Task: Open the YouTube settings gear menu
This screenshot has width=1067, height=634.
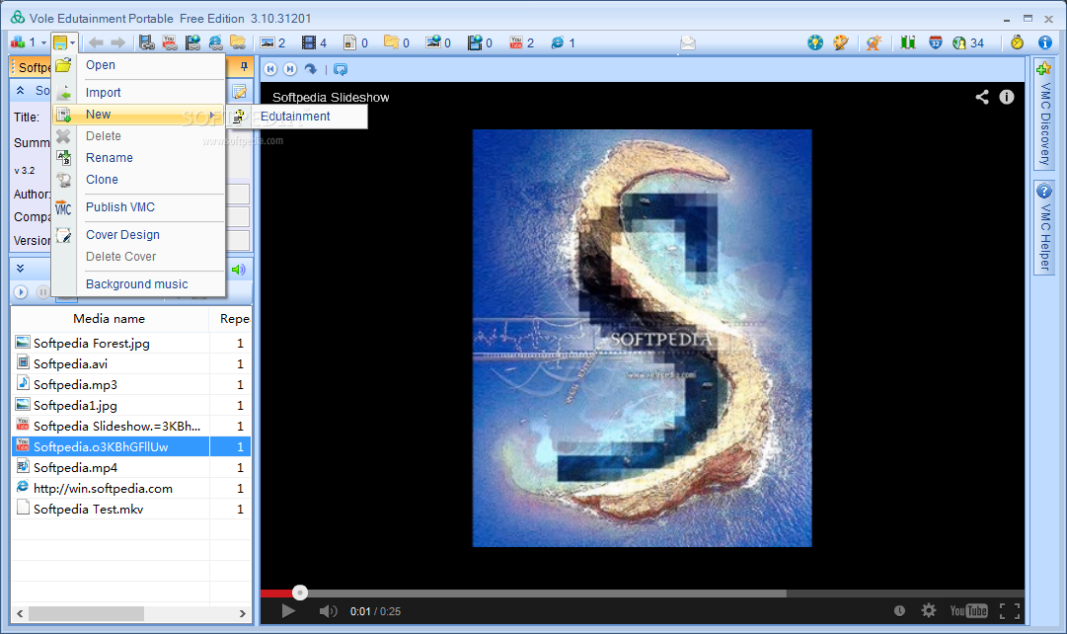Action: click(x=929, y=611)
